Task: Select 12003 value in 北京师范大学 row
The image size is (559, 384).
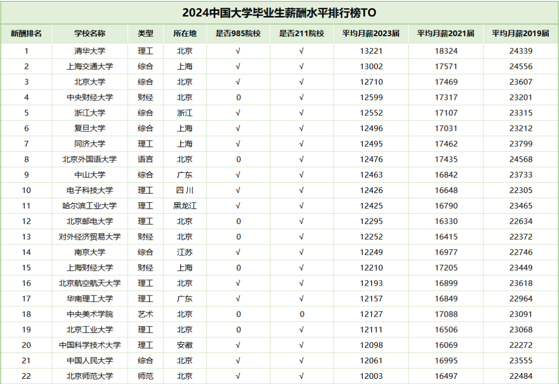Action: click(x=371, y=376)
